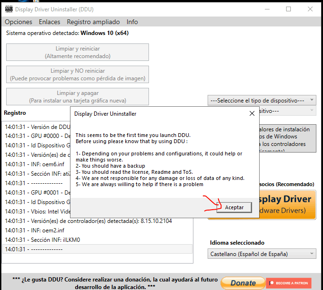
Task: Click Limpiar y NO reiniciar button
Action: 78,75
